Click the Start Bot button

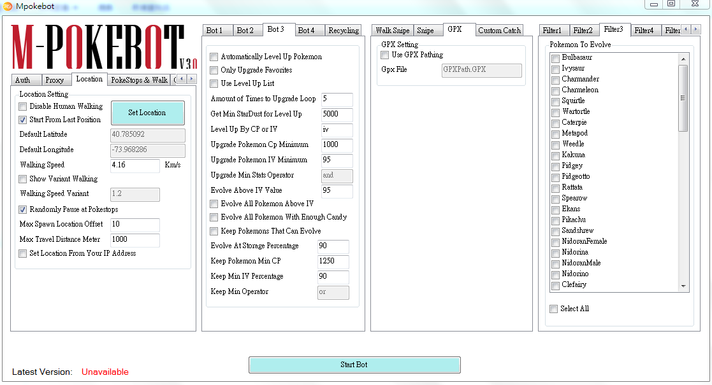[354, 365]
